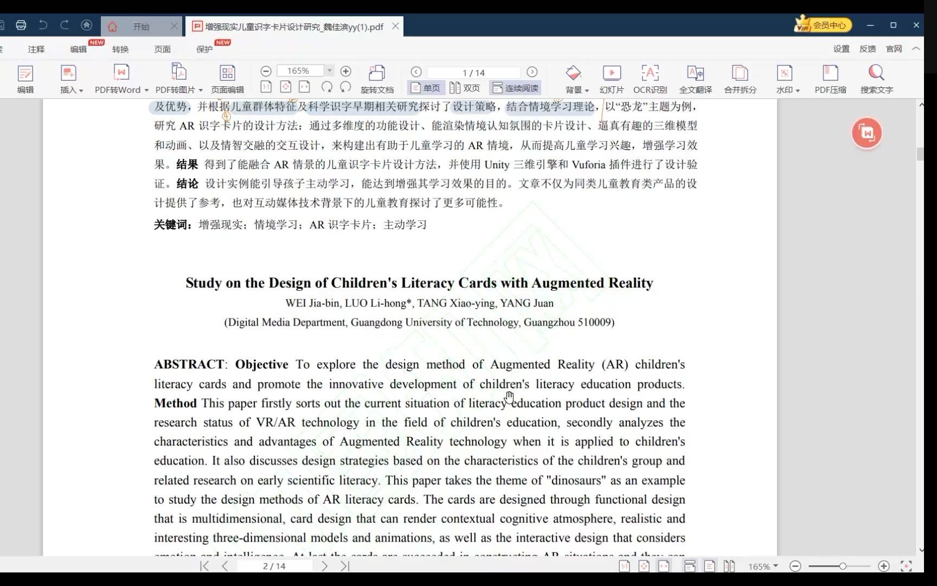Open 合并拆分 merge and split tool
The height and width of the screenshot is (586, 937).
click(x=740, y=79)
